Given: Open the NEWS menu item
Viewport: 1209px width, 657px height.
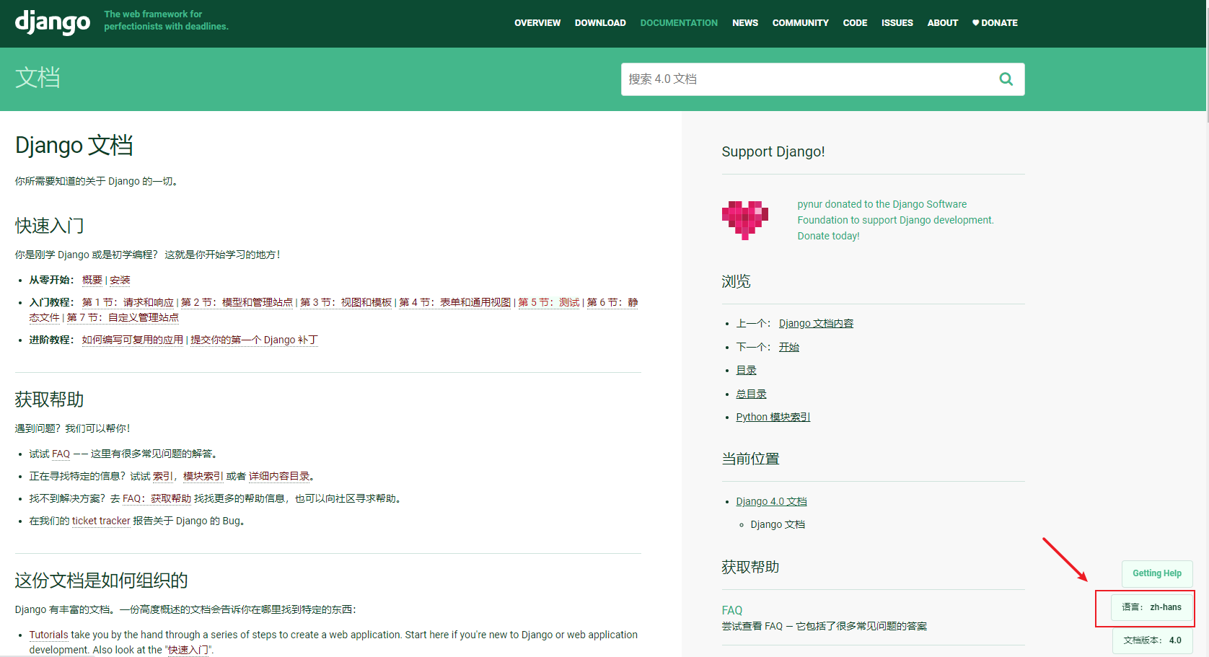Looking at the screenshot, I should pos(745,23).
